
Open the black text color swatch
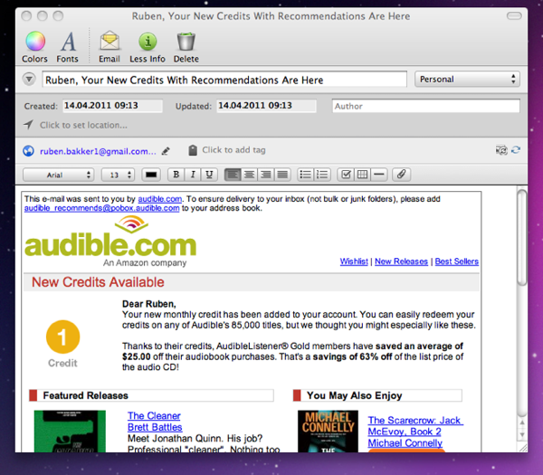point(151,175)
